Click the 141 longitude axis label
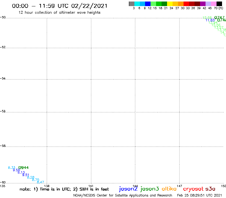The height and width of the screenshot is (198, 226). point(91,186)
